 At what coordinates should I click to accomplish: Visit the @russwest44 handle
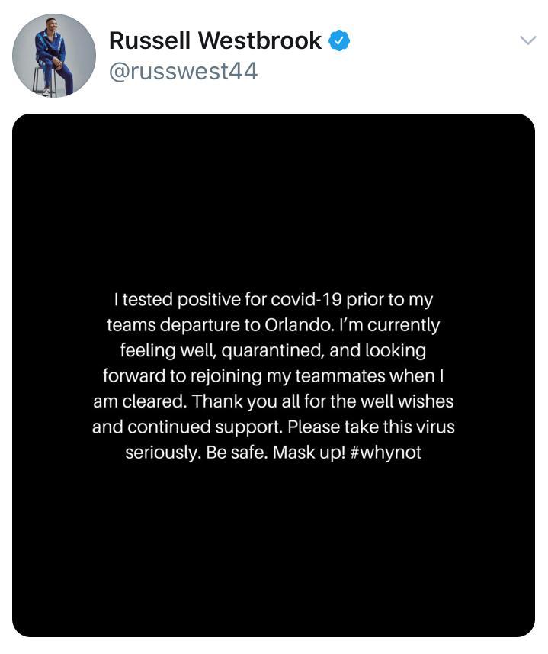[x=184, y=72]
